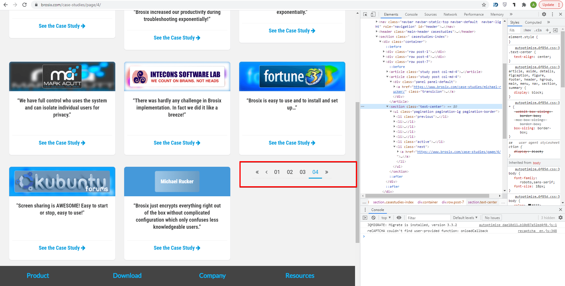
Task: Open pagination page 02
Action: [x=290, y=172]
